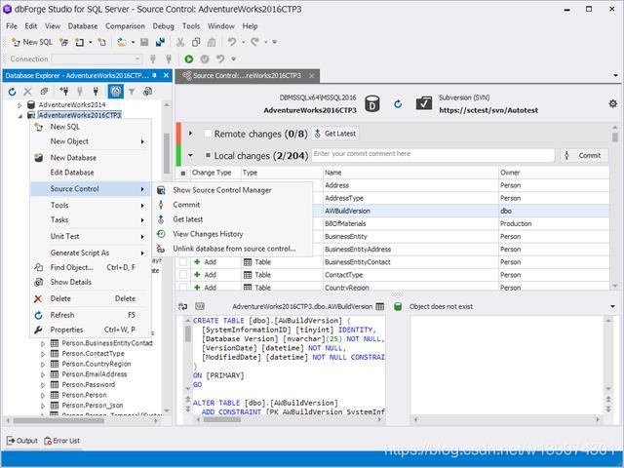Collapse the AdventureWorks2016CTP3 tree node
This screenshot has width=624, height=468.
19,116
